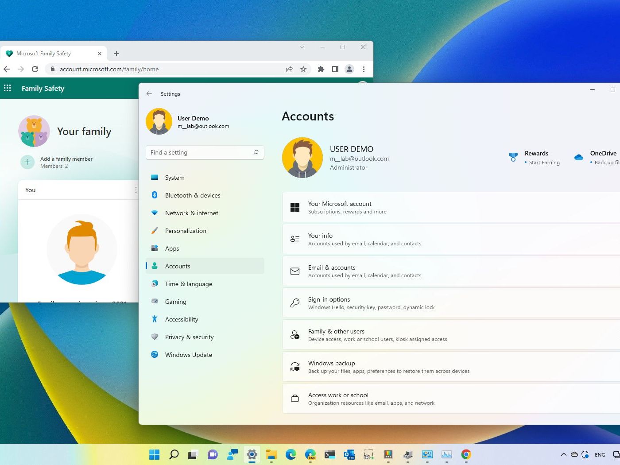Open Access work or school page
Viewport: 620px width, 465px height.
click(x=451, y=399)
